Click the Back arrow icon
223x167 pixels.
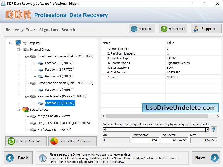click(10, 158)
